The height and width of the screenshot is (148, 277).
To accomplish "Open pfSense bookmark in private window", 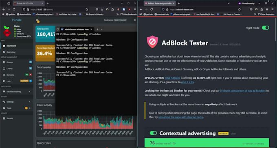I will [x=181, y=14].
